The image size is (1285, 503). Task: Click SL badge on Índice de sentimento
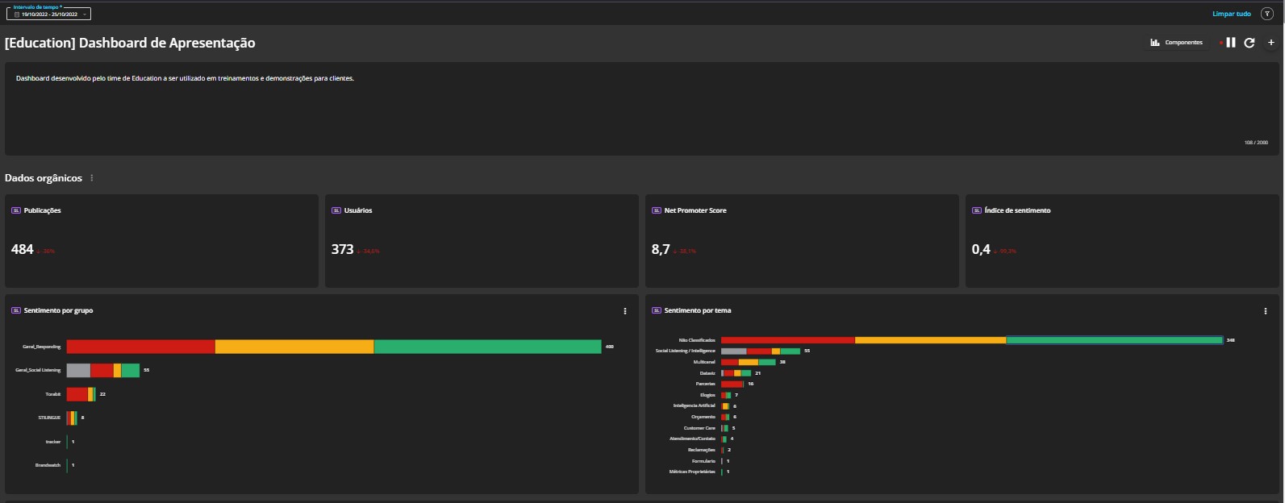(x=976, y=210)
